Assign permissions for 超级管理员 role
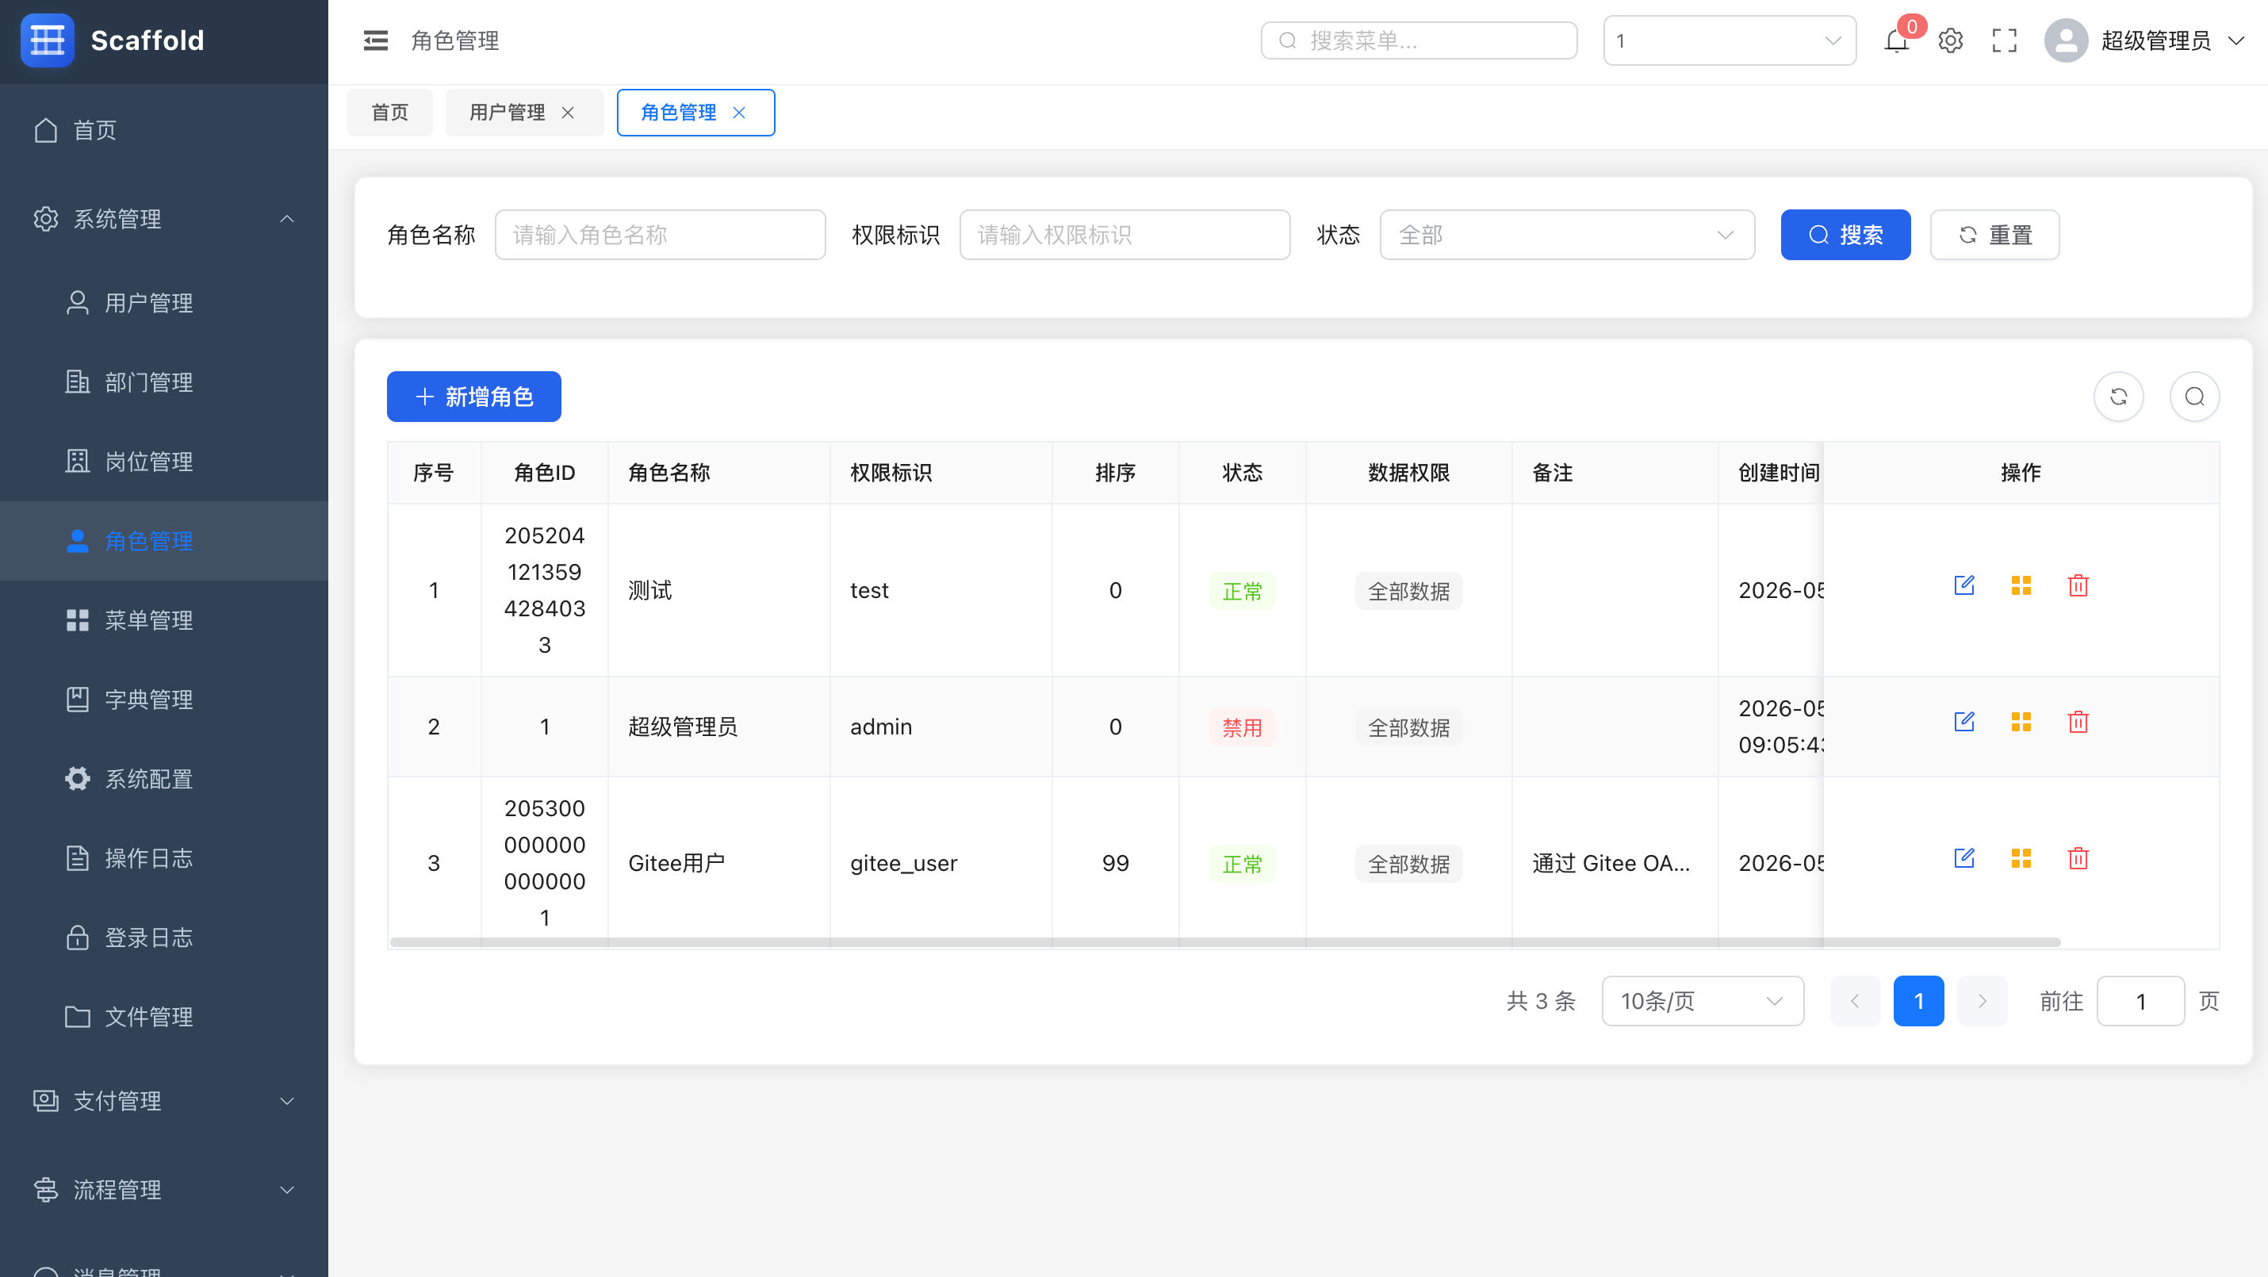The height and width of the screenshot is (1277, 2268). point(2021,722)
